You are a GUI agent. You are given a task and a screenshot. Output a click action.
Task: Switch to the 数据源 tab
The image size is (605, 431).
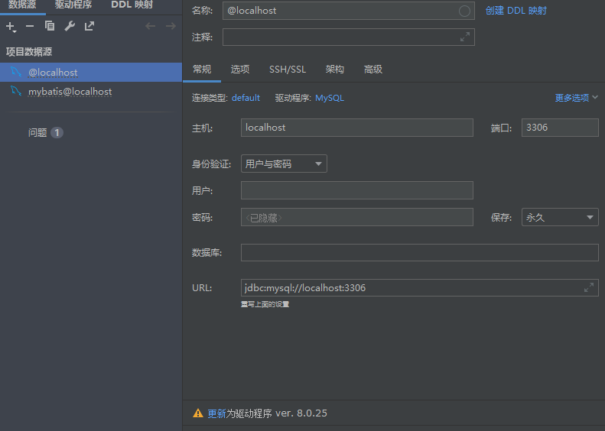coord(22,5)
